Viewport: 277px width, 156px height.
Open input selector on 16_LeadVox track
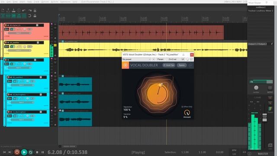pyautogui.click(x=19, y=50)
